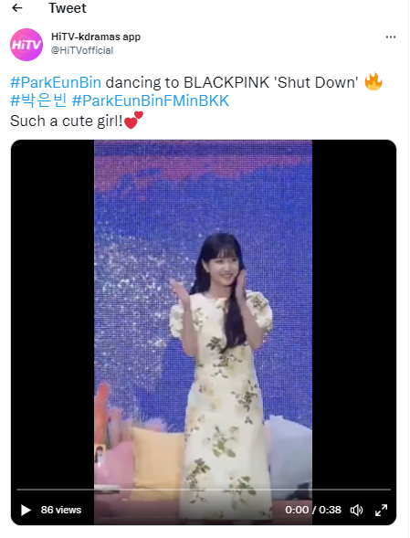Image resolution: width=410 pixels, height=538 pixels.
Task: Open the tweet's more options menu
Action: pos(391,37)
